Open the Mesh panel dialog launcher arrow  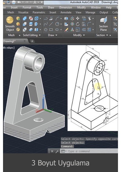click(x=20, y=35)
